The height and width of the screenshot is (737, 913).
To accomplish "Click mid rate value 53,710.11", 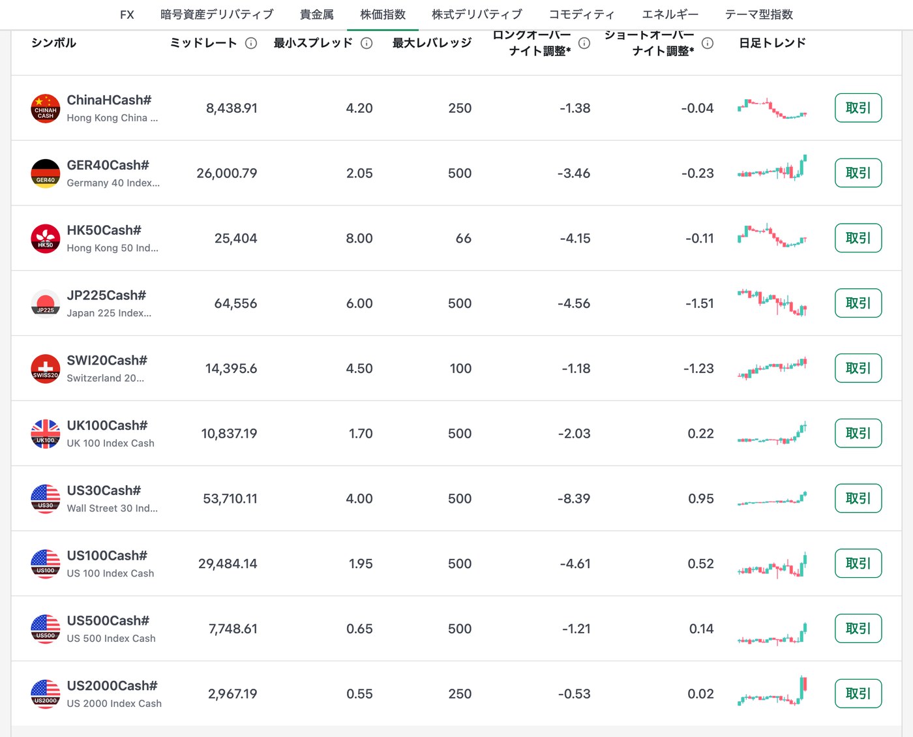I will [230, 499].
